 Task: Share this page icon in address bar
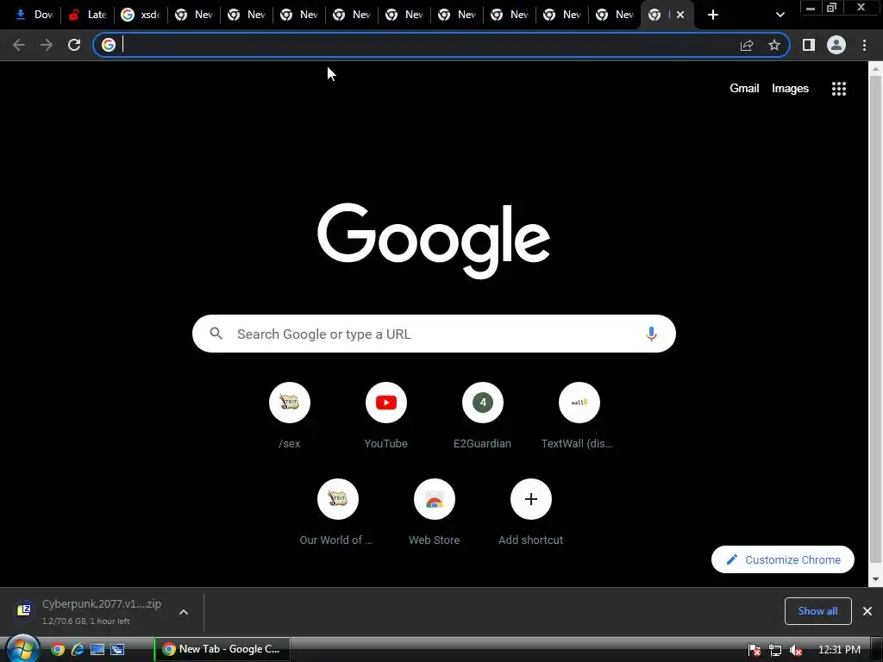pyautogui.click(x=747, y=45)
